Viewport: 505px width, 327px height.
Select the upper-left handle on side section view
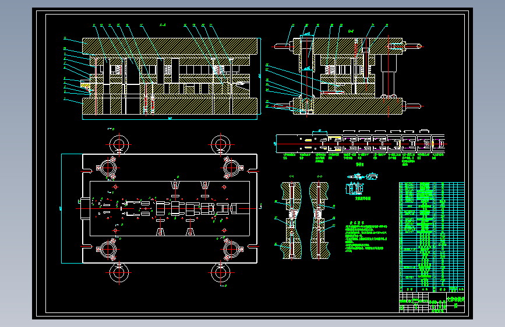click(x=284, y=47)
